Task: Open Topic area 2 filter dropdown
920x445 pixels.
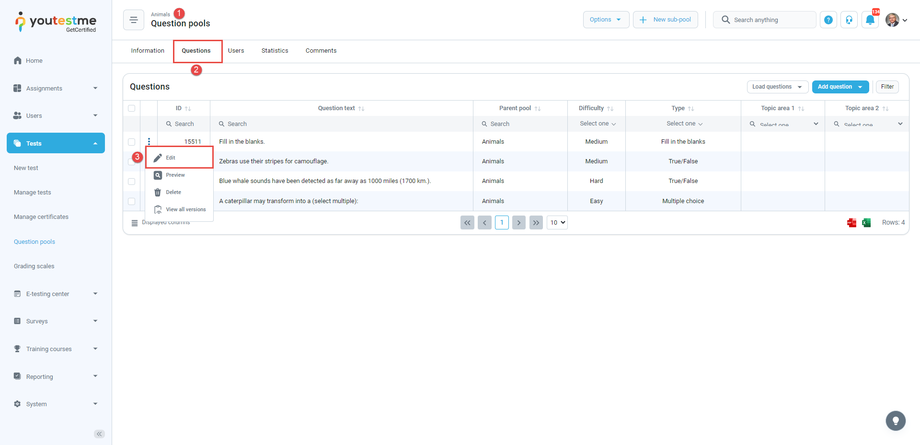Action: [x=868, y=124]
